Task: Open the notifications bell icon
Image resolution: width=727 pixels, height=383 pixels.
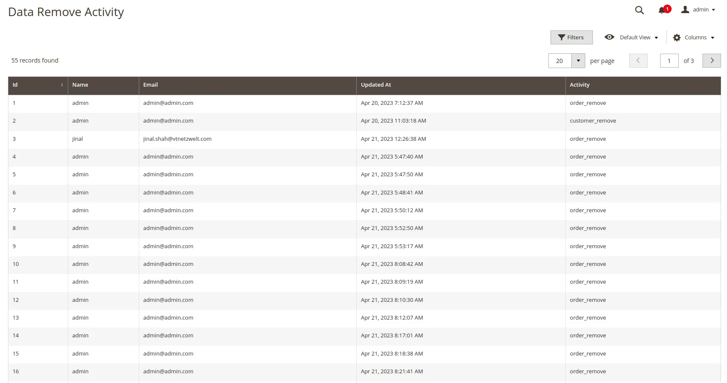Action: click(662, 10)
